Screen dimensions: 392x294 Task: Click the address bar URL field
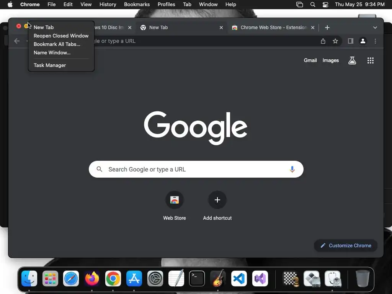(205, 41)
